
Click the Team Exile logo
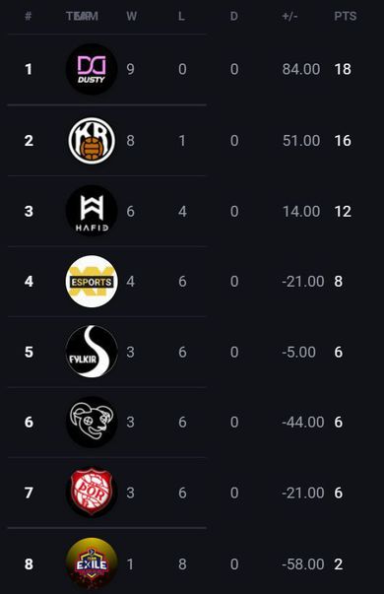92,563
